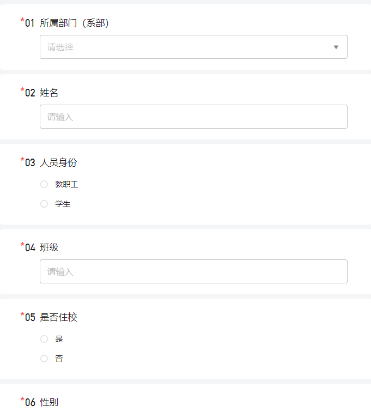Viewport: 371px width, 412px height.
Task: Click the dropdown arrow for 所属部门
Action: click(x=336, y=47)
